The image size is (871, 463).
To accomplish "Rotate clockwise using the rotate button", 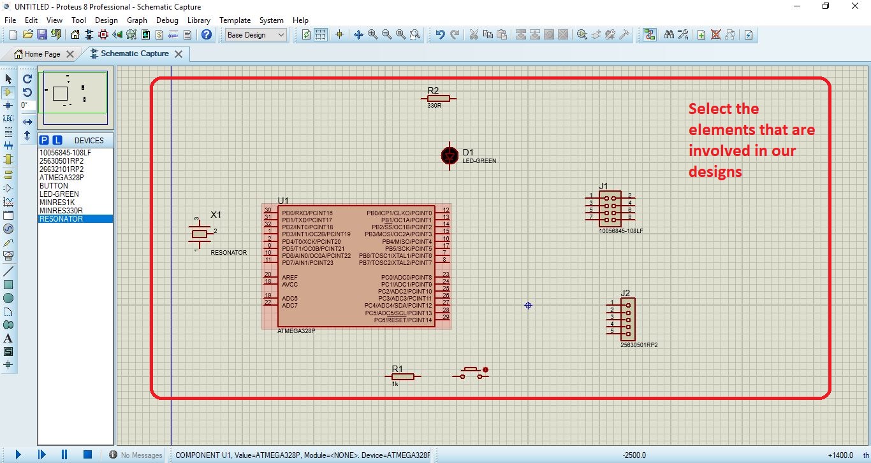I will click(x=27, y=79).
